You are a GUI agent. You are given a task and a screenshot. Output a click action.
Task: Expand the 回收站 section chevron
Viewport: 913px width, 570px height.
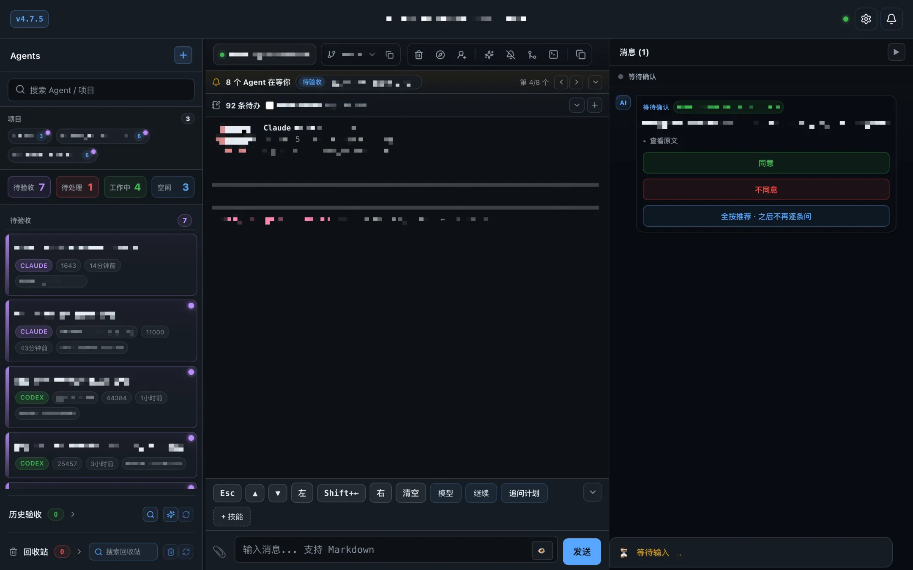pyautogui.click(x=79, y=551)
